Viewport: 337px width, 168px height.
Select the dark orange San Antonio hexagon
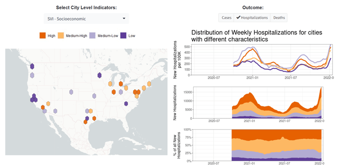(85, 122)
